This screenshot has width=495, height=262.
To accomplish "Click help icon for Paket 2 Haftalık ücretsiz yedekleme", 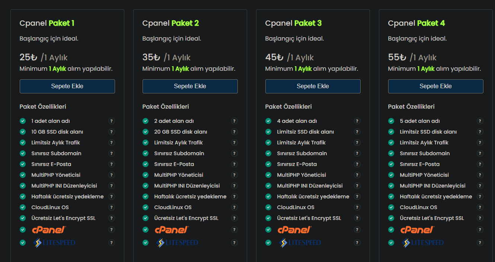I will pyautogui.click(x=234, y=196).
